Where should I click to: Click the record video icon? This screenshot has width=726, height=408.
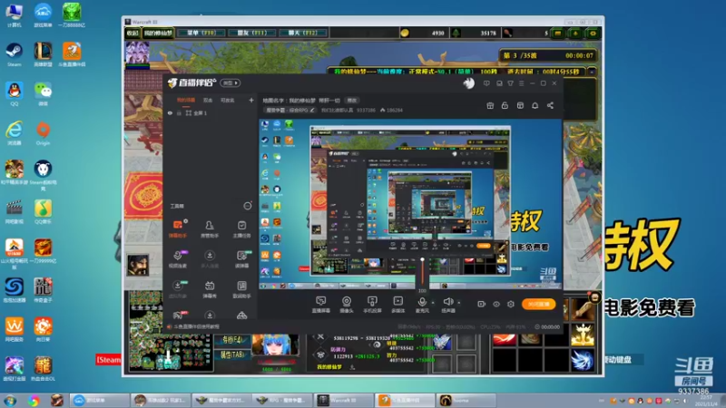click(x=482, y=304)
